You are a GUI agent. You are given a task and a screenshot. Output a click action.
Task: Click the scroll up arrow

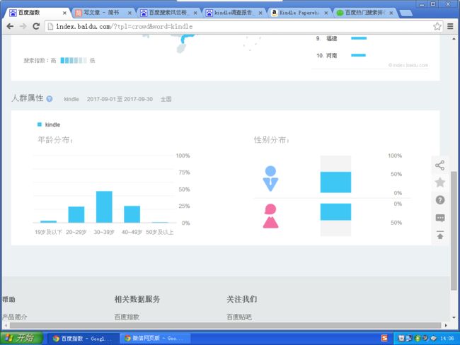point(454,38)
